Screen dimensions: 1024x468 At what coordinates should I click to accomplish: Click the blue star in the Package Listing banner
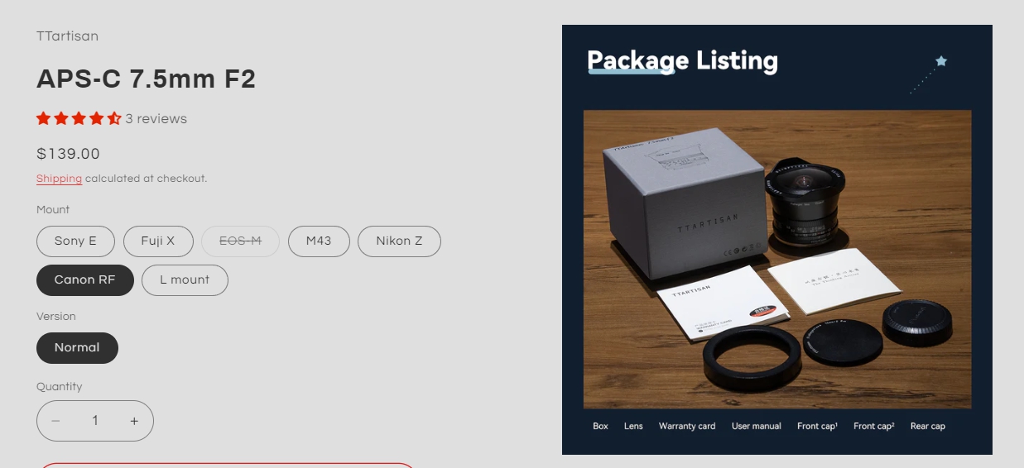tap(941, 60)
